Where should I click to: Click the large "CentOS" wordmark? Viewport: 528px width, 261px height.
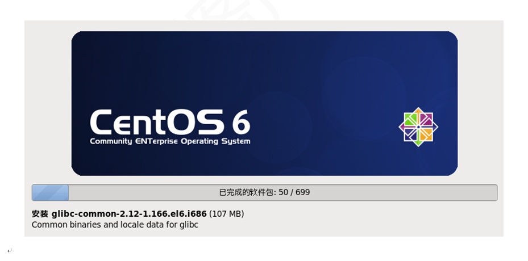(157, 122)
